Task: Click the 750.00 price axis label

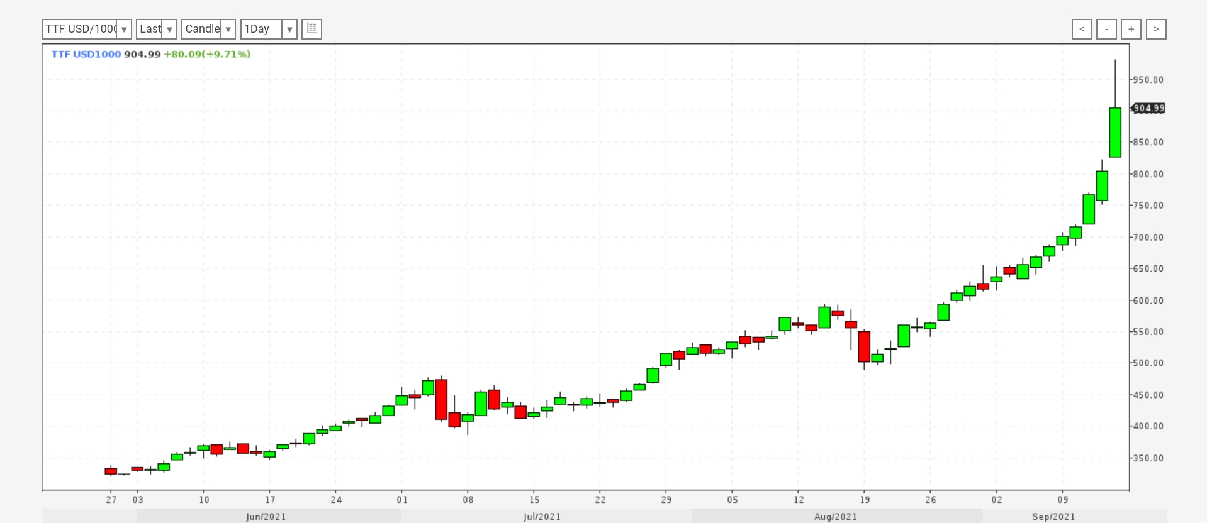Action: [x=1148, y=206]
